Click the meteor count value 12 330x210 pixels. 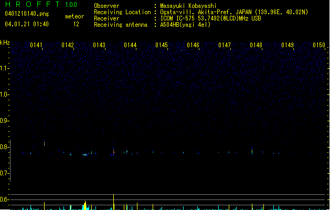[76, 24]
